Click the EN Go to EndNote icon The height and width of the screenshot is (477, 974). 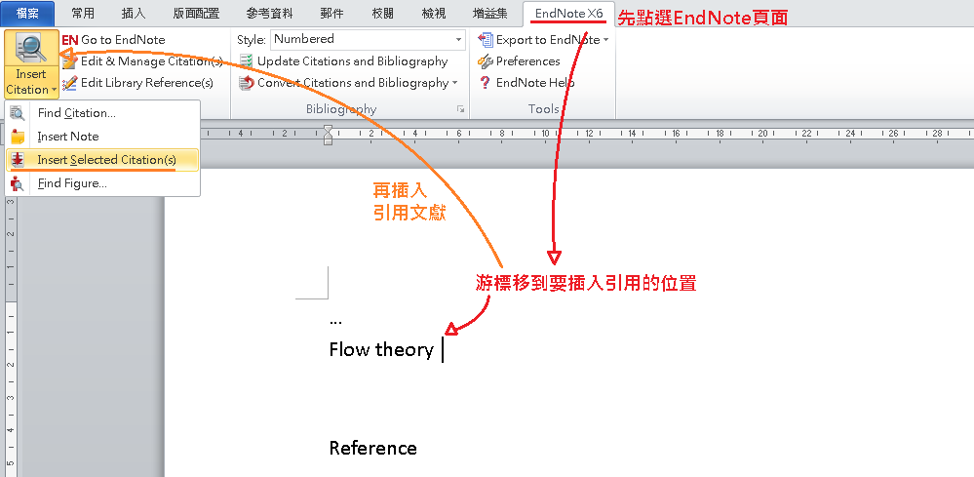69,40
